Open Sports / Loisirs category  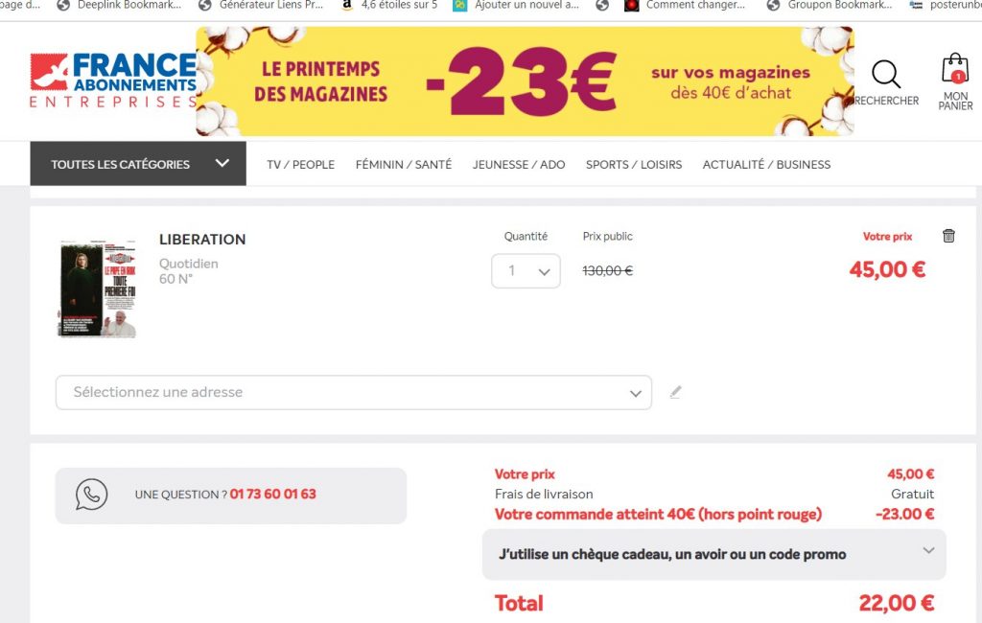[x=634, y=164]
